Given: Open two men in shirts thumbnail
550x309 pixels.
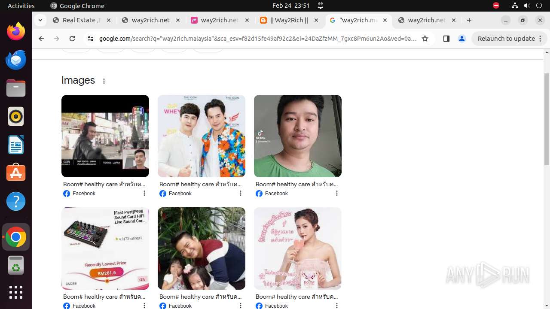Looking at the screenshot, I should pos(202,136).
